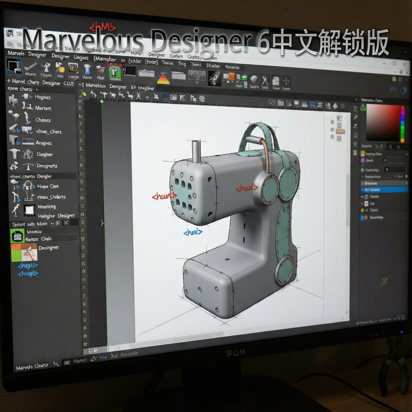The image size is (412, 412).
Task: Click the blue square icon in viewport toolbar
Action: pos(164,97)
